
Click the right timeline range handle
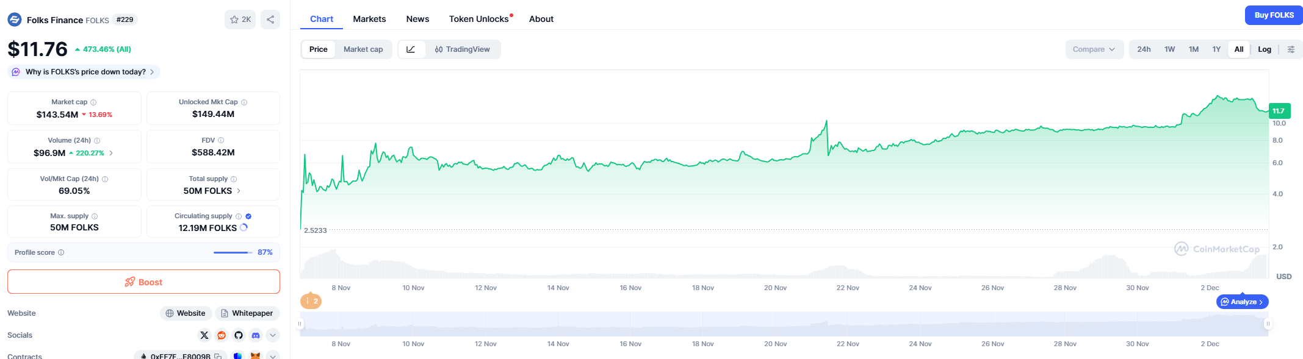1268,324
